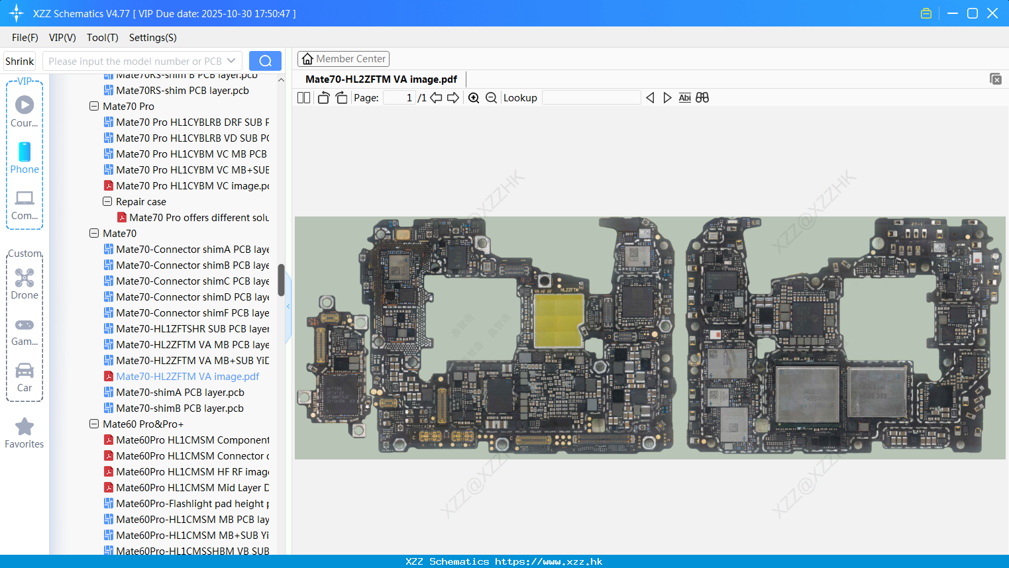The height and width of the screenshot is (568, 1009).
Task: Open Mate70 Pro HL1CYBM VC MB+SUB file
Action: [x=186, y=170]
